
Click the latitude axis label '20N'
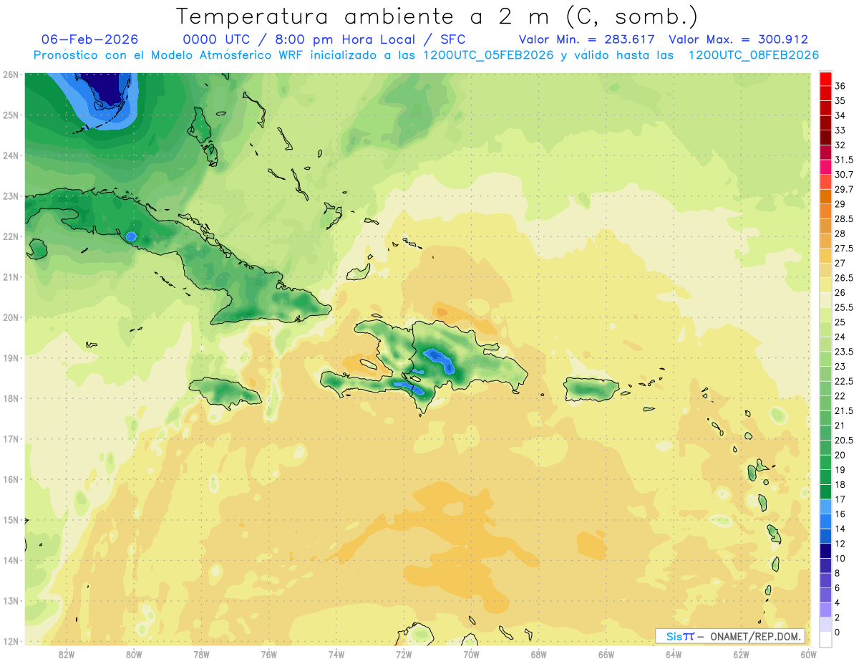click(x=11, y=317)
